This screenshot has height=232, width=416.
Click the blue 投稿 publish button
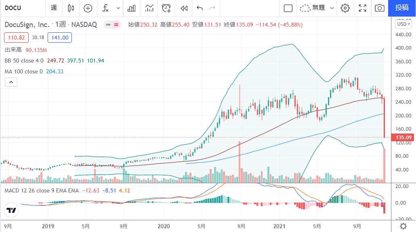[x=401, y=8]
